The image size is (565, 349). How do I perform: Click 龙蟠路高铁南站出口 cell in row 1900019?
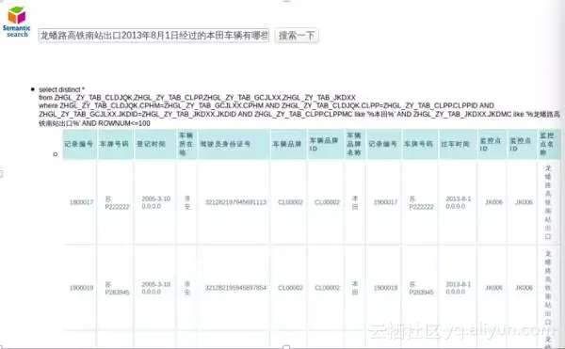[x=548, y=288]
